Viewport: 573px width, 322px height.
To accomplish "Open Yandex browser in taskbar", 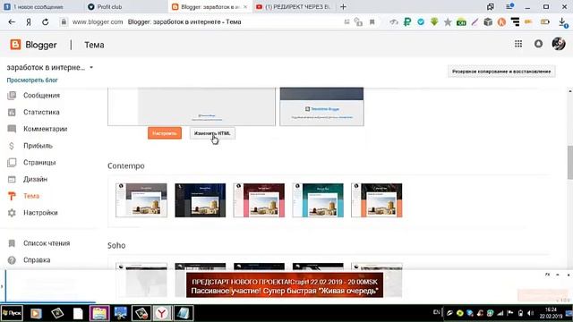I will pyautogui.click(x=162, y=313).
